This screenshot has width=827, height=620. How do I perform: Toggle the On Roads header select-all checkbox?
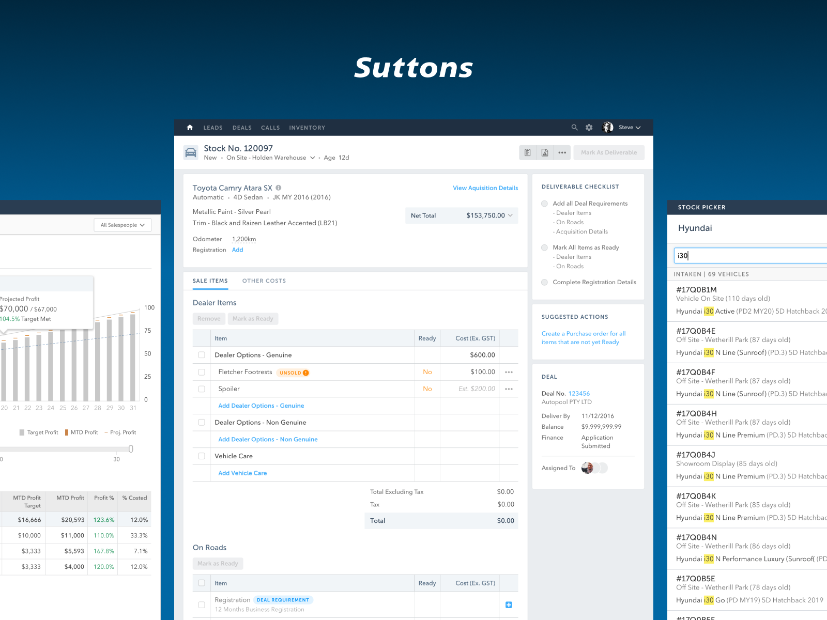pos(202,583)
